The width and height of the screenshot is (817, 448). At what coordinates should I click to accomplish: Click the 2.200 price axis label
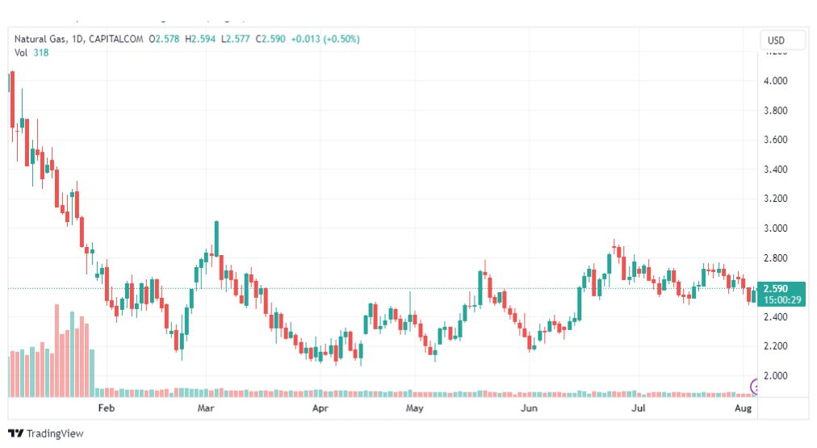(775, 346)
